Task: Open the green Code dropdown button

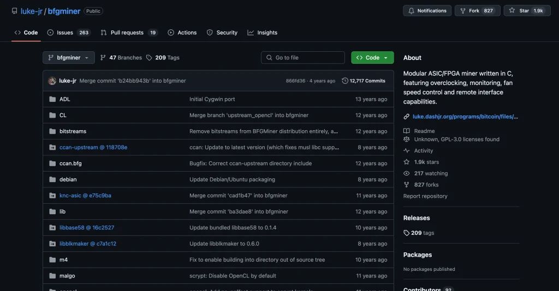Action: pyautogui.click(x=372, y=58)
